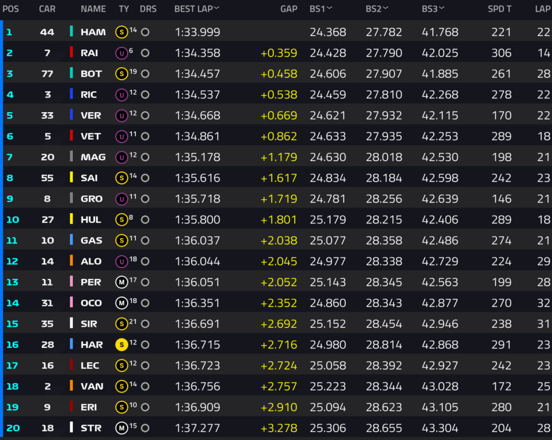This screenshot has width=552, height=440.
Task: Click Bottas's soft tyre icon
Action: pos(122,74)
